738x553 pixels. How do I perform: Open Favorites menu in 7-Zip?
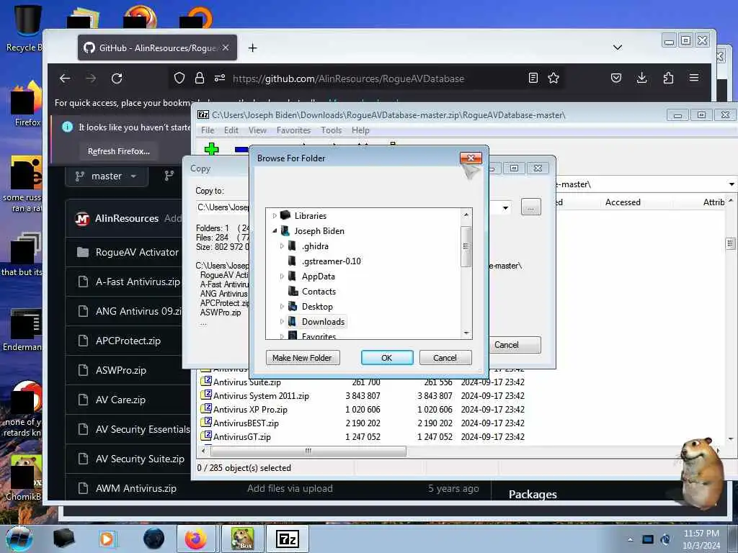(x=294, y=130)
